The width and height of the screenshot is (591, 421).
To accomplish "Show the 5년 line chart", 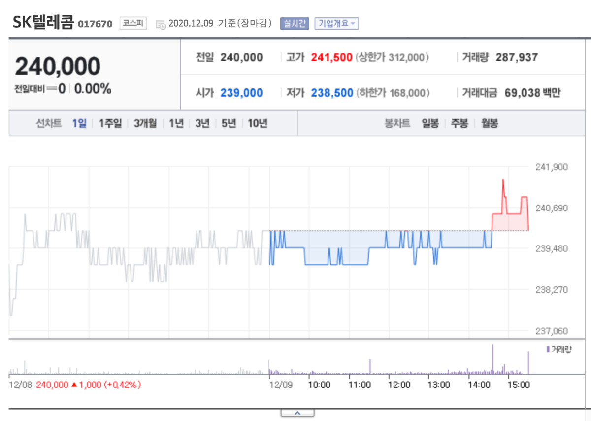I will point(229,123).
